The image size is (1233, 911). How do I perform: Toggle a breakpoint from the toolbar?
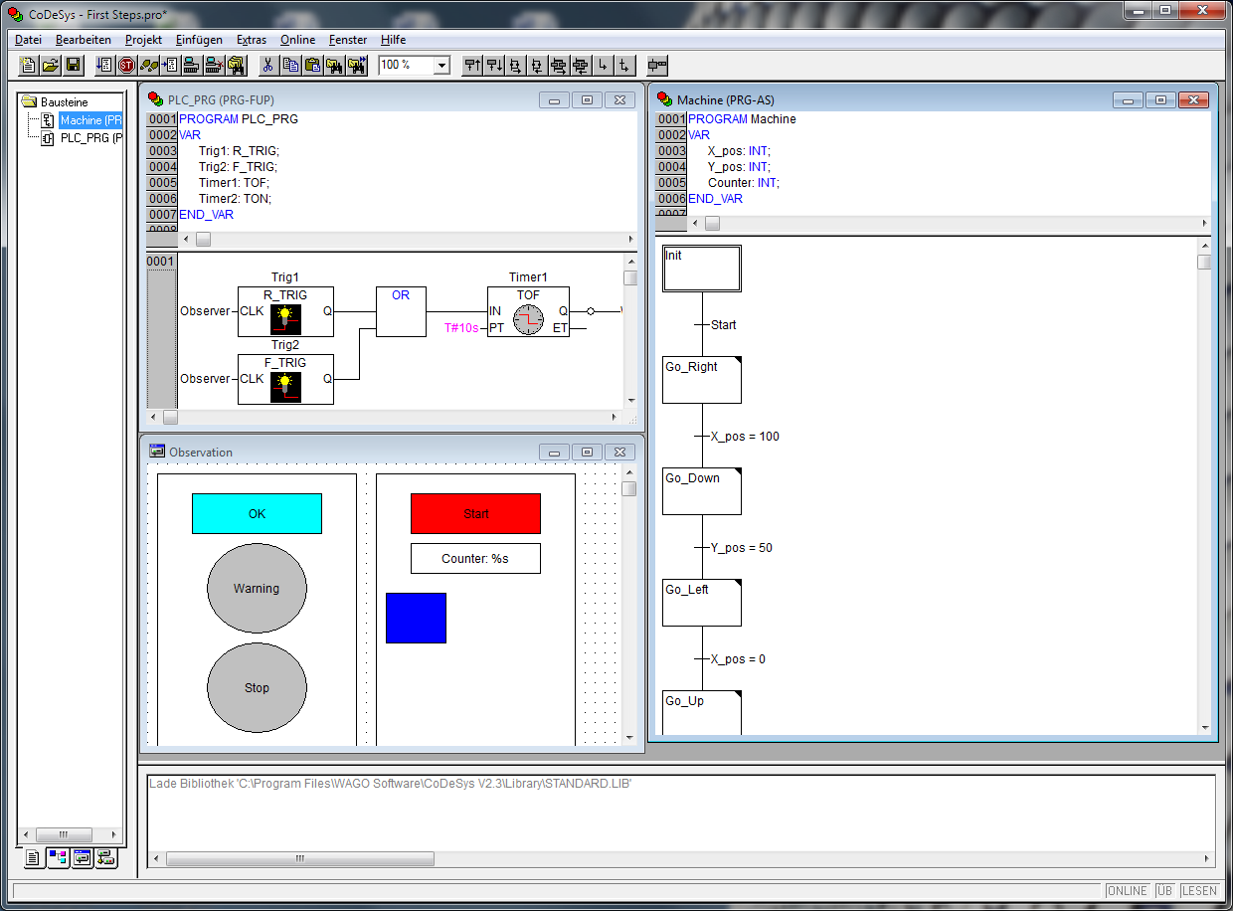point(170,66)
